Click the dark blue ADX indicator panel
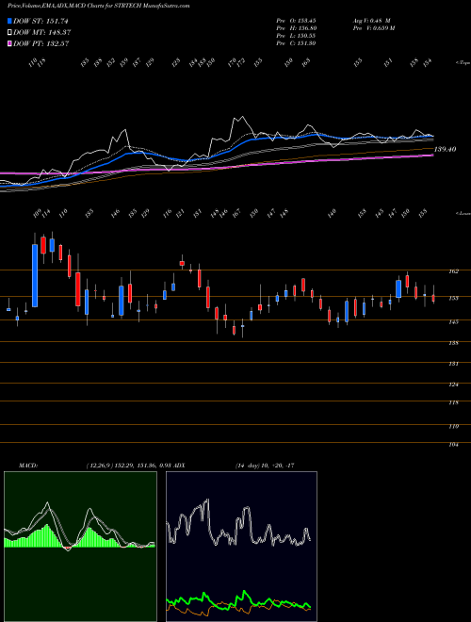 coord(241,547)
